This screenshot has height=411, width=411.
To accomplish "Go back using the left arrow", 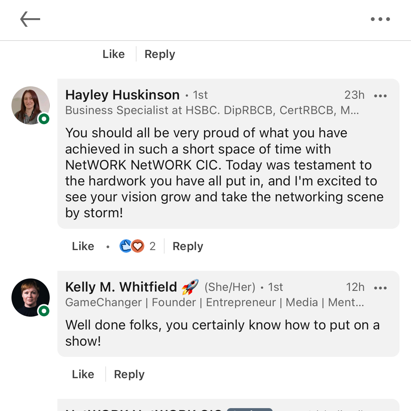I will point(30,19).
